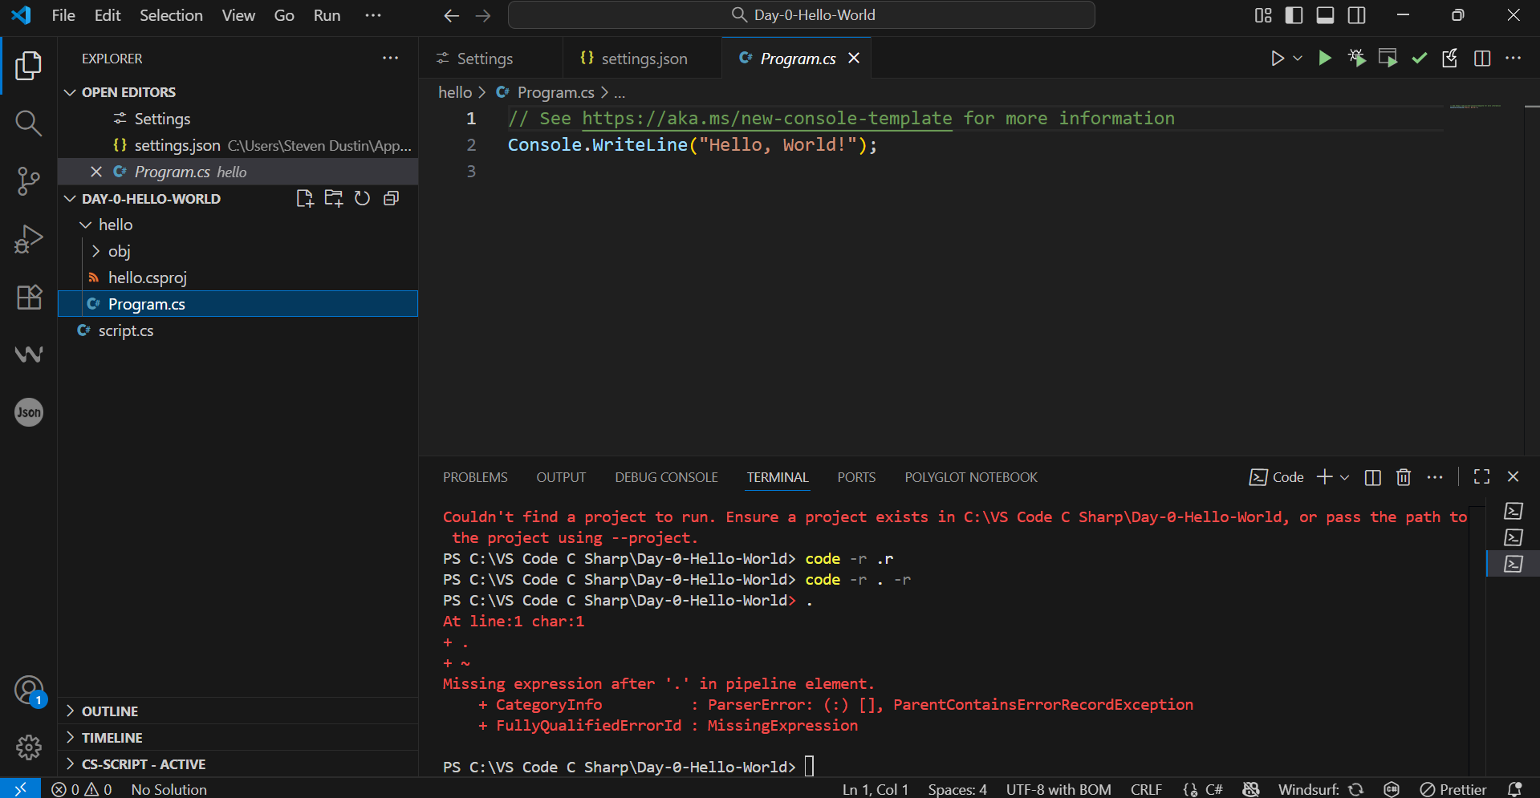Toggle the bottom panel visibility
1540x798 pixels.
[x=1325, y=15]
